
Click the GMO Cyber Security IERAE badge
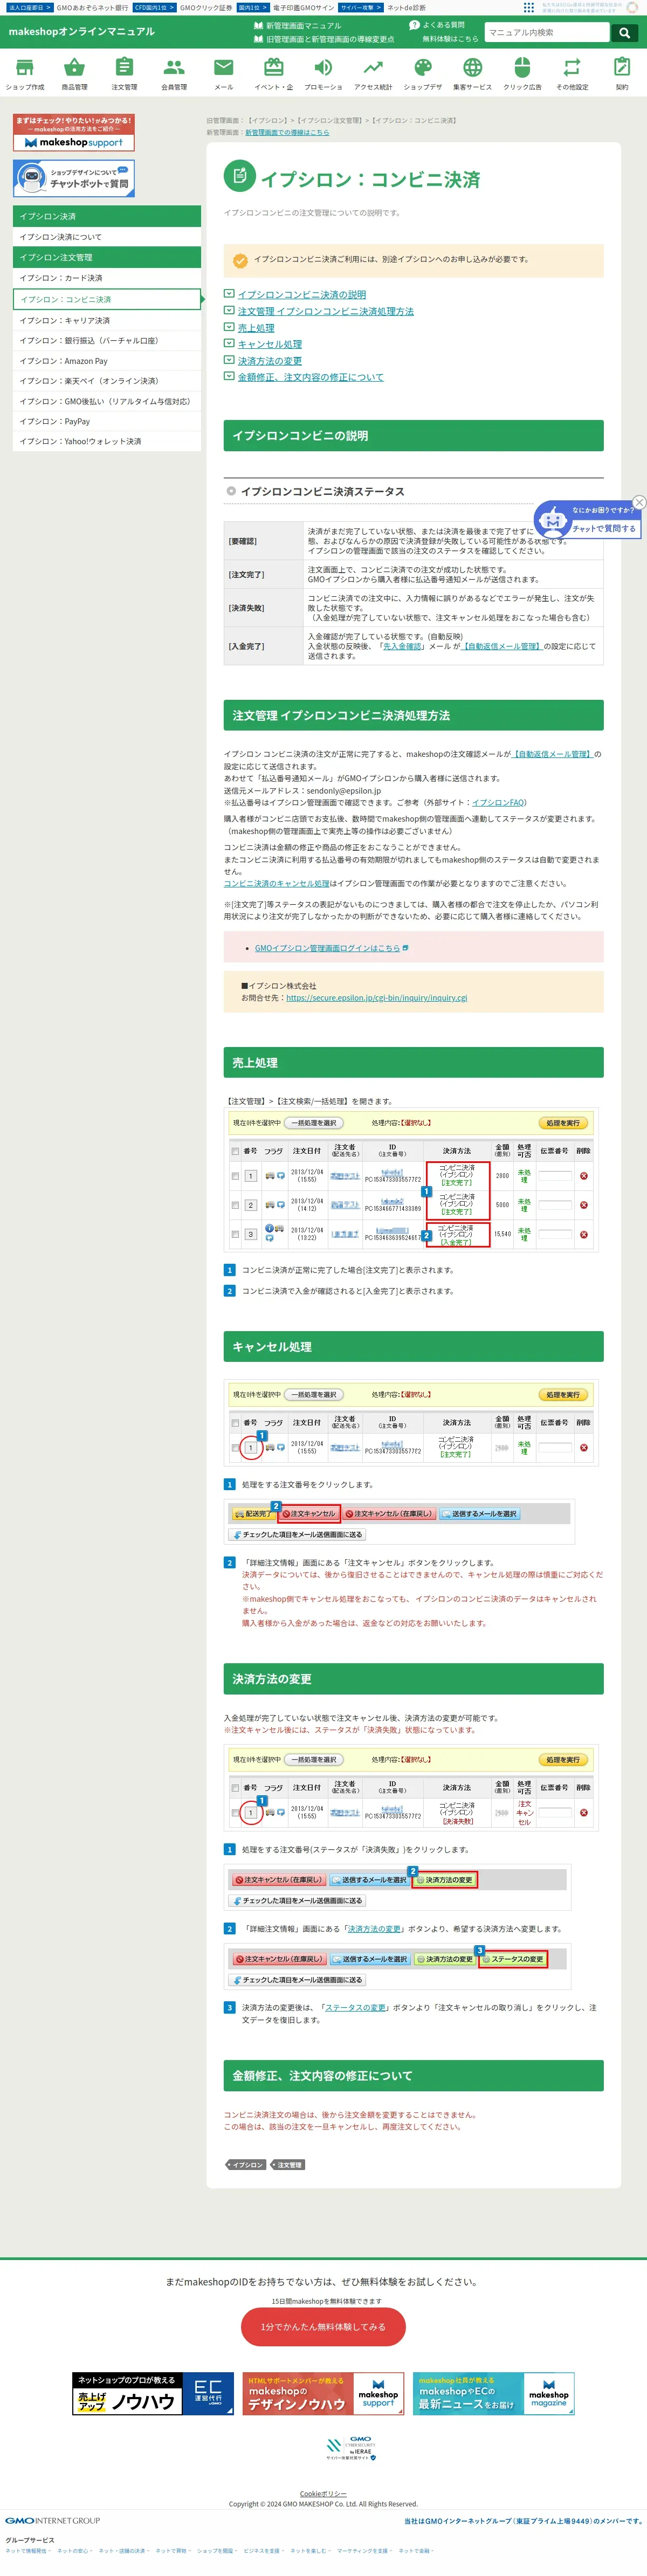pyautogui.click(x=351, y=2449)
